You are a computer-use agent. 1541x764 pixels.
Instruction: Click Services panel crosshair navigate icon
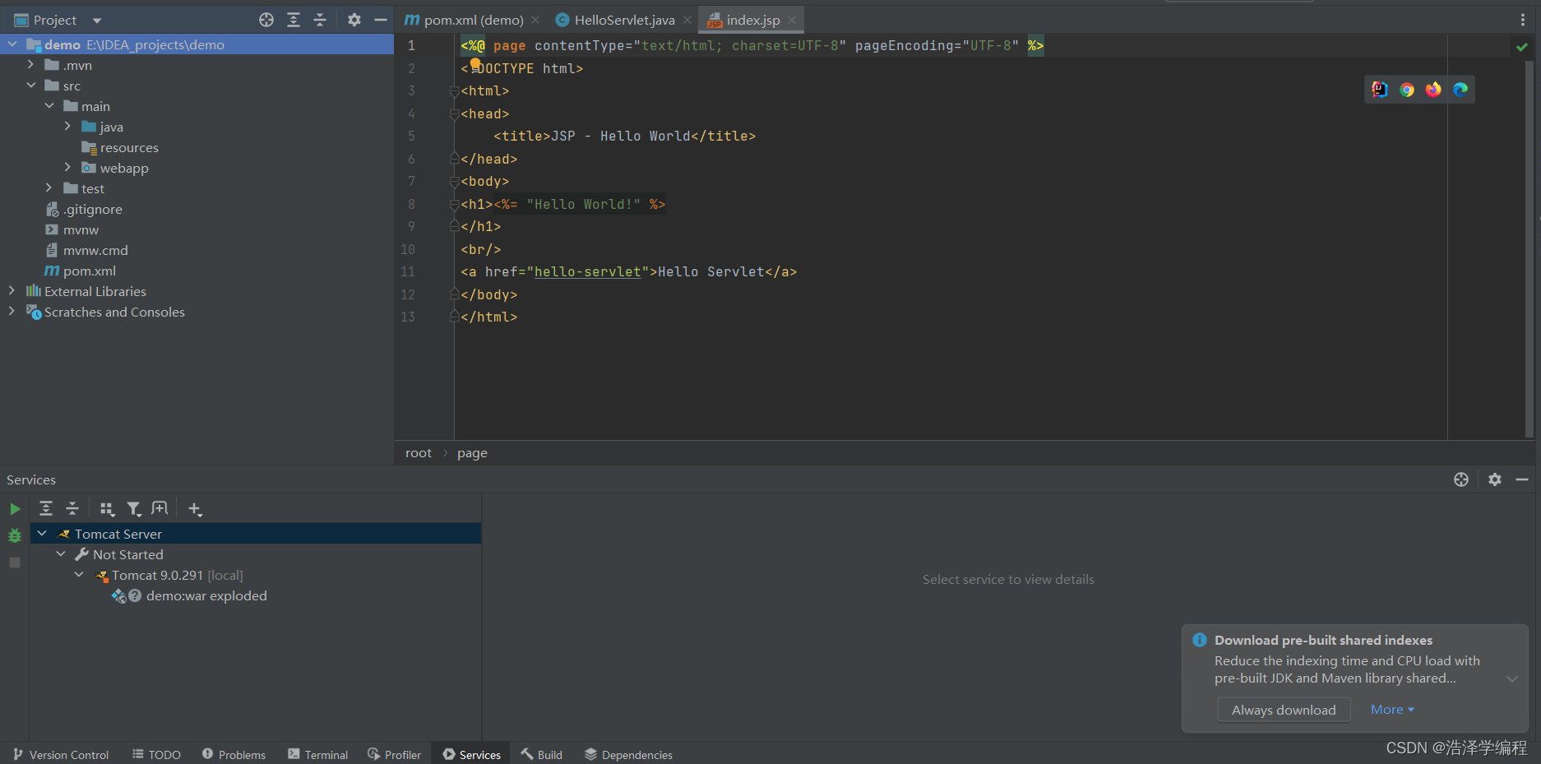(x=1461, y=479)
